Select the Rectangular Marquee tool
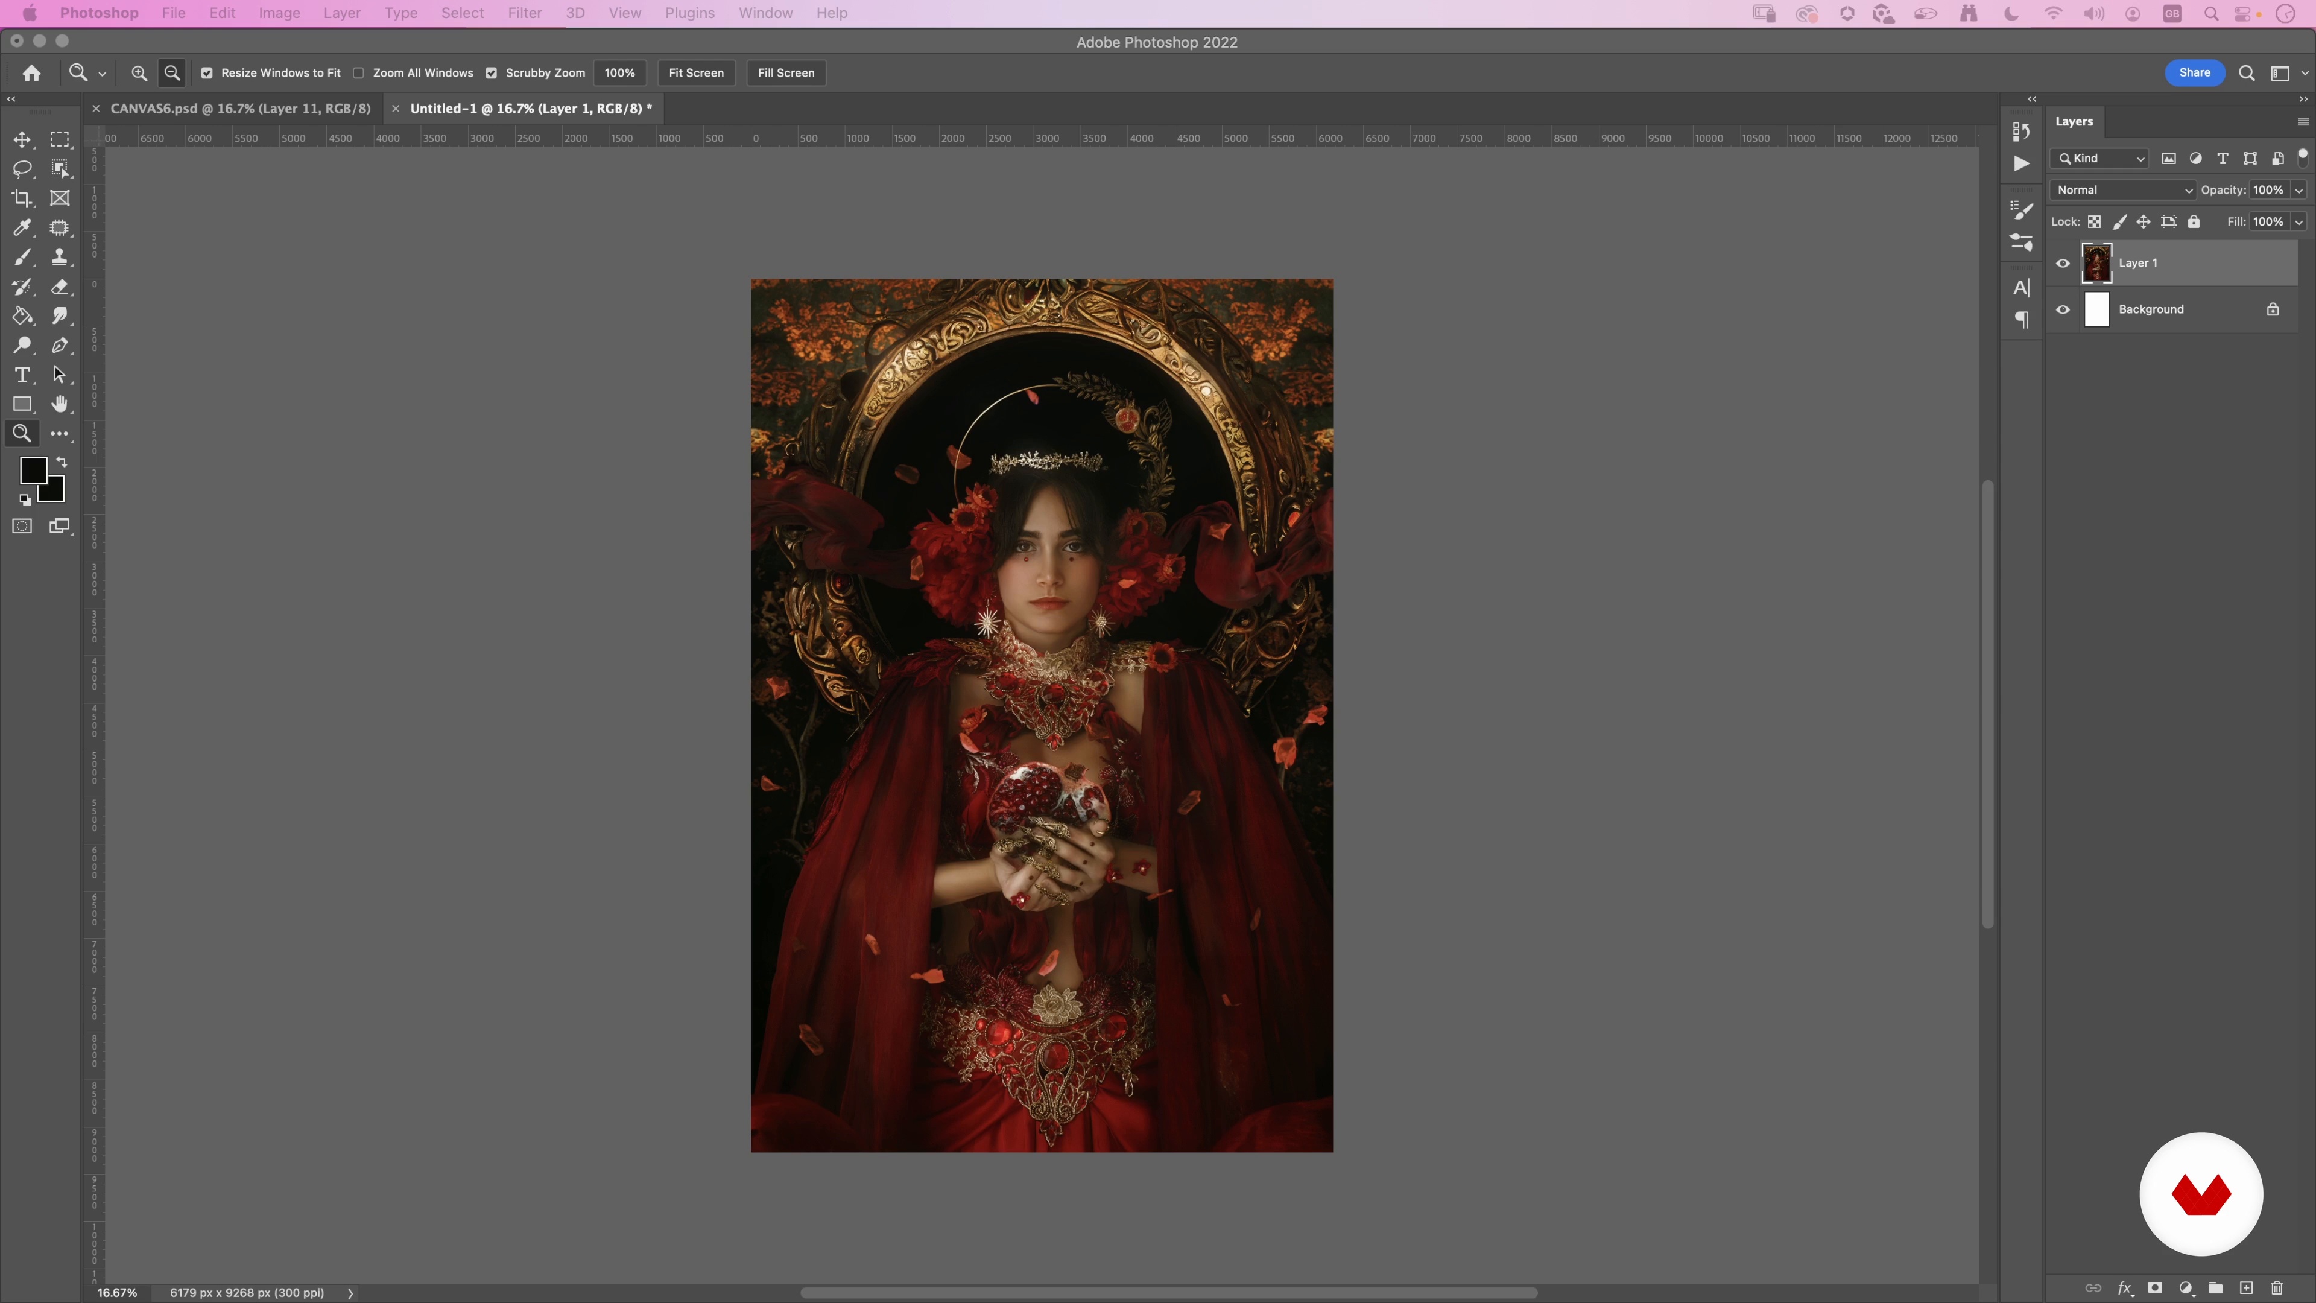Screen dimensions: 2316x1303 [x=59, y=139]
